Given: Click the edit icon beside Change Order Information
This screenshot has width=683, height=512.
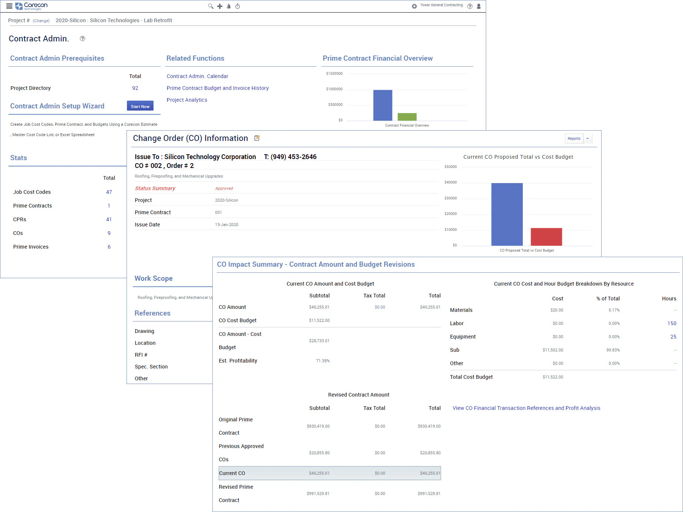Looking at the screenshot, I should click(x=257, y=138).
